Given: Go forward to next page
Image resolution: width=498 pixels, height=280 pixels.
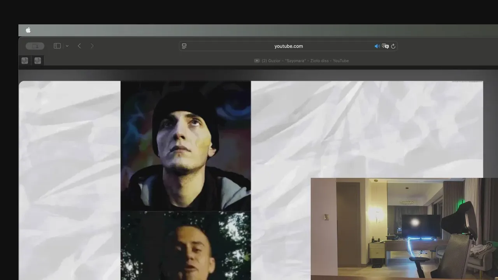Looking at the screenshot, I should (x=92, y=46).
